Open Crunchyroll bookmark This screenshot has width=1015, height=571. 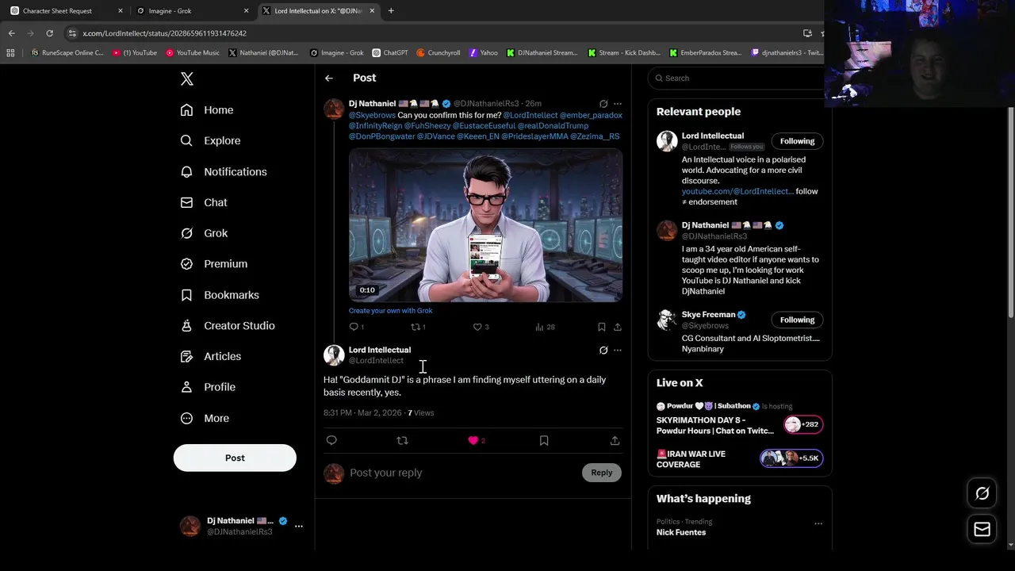point(438,53)
